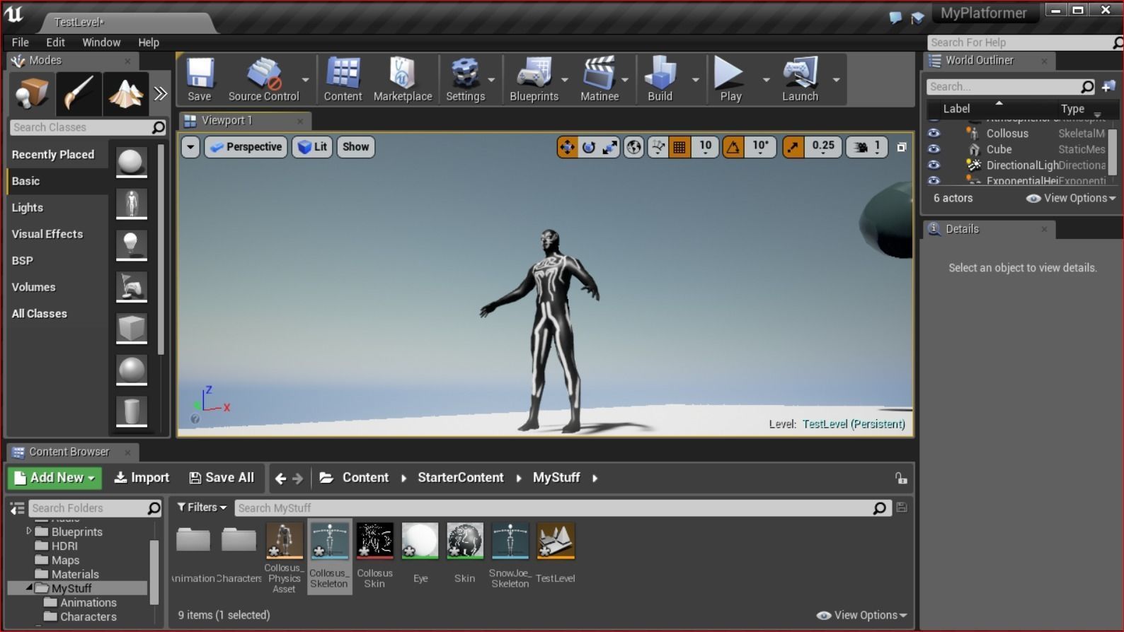Hide the Collosus actor via eye icon

[x=934, y=133]
